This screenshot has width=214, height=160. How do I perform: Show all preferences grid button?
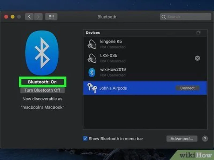(51, 17)
